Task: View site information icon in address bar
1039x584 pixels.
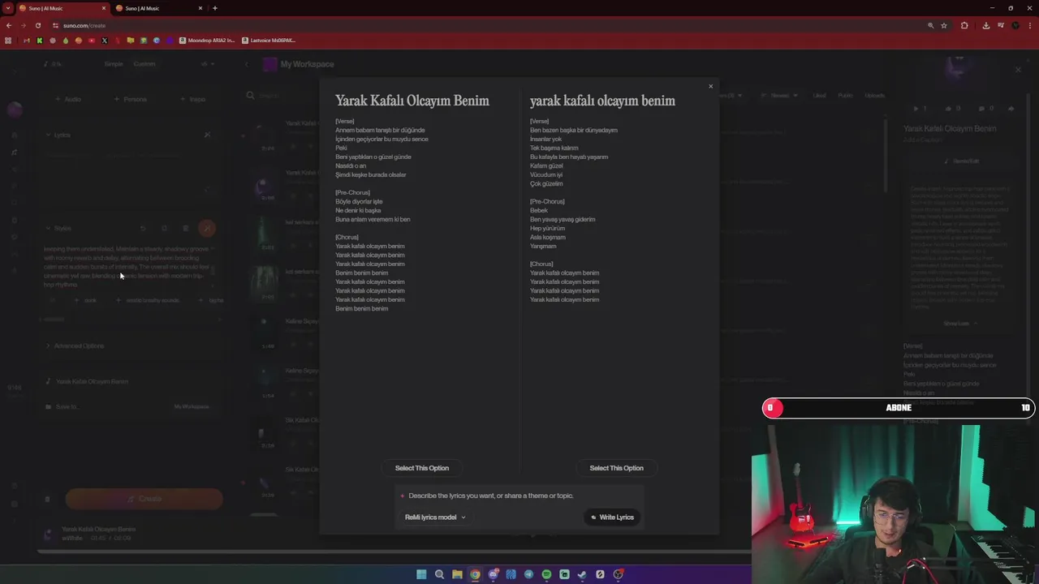Action: click(x=55, y=25)
